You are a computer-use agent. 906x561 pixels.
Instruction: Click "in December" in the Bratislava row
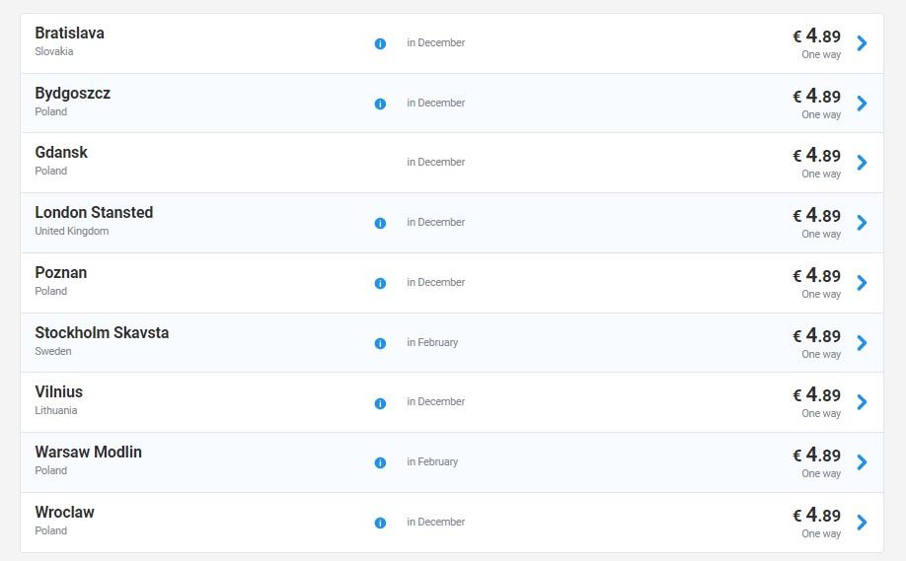point(435,43)
